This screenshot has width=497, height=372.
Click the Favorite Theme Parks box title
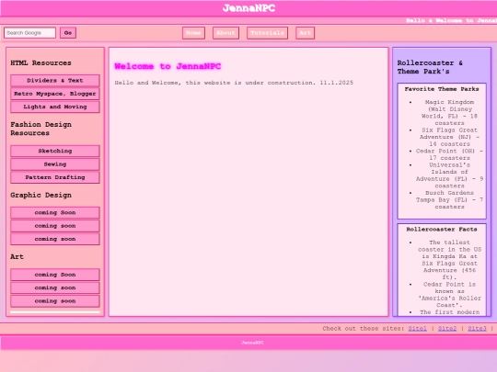[442, 89]
